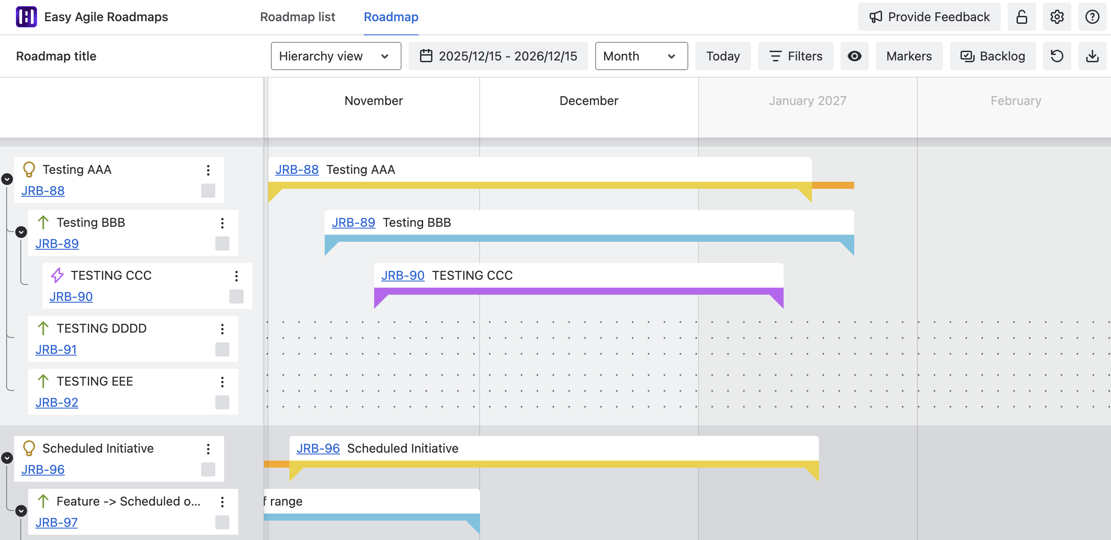Open the date range picker field

tap(498, 56)
